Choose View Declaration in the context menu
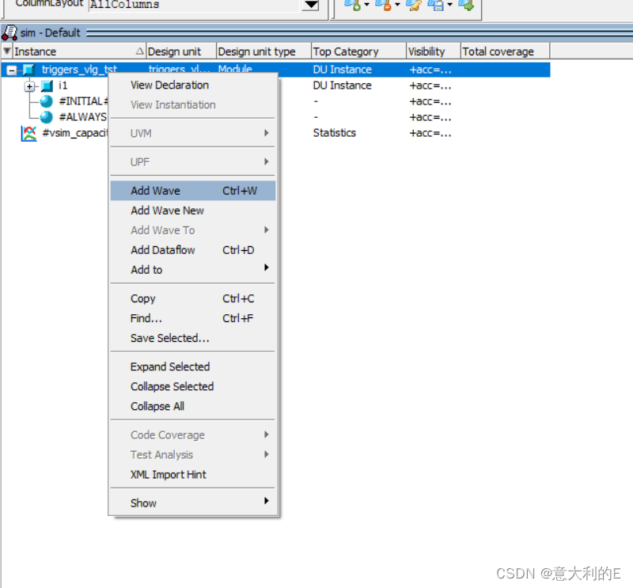Image resolution: width=633 pixels, height=588 pixels. click(193, 85)
